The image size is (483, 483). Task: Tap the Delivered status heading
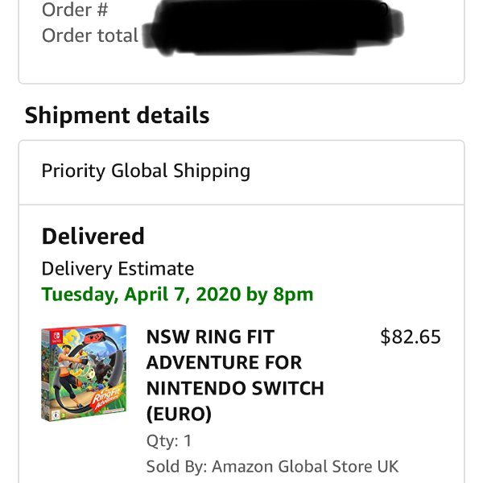pos(93,236)
